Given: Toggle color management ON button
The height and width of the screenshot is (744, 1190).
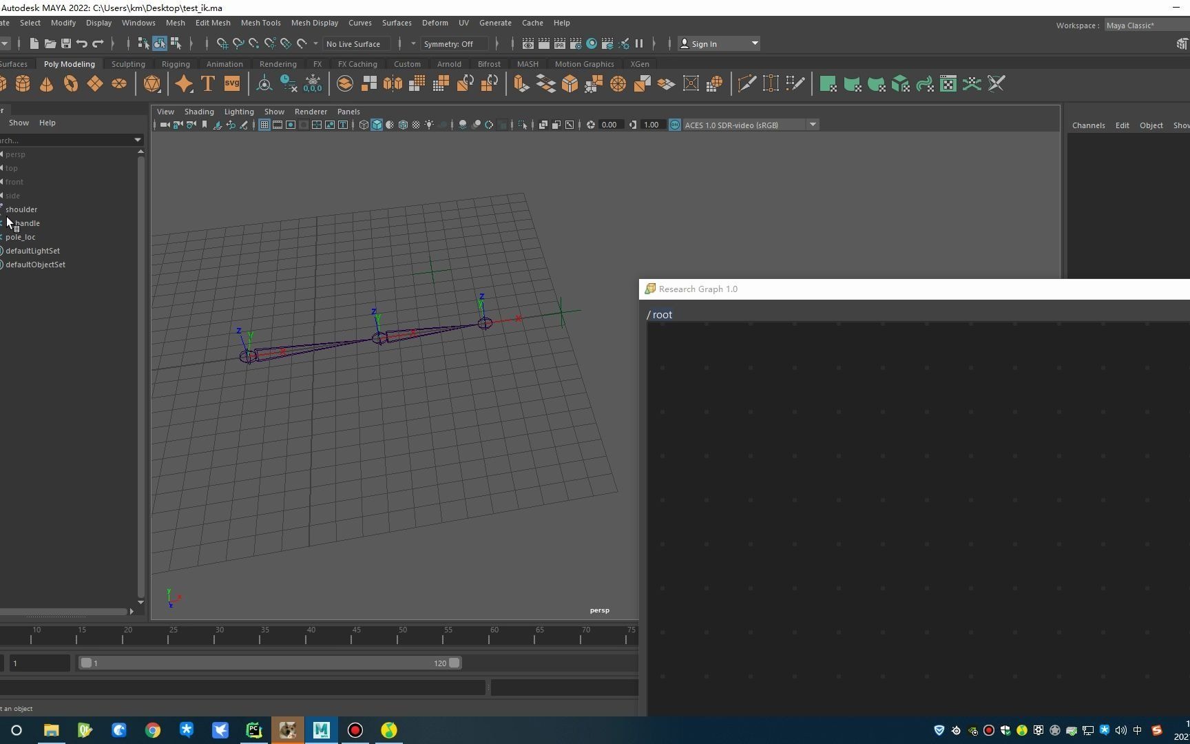Looking at the screenshot, I should [675, 125].
